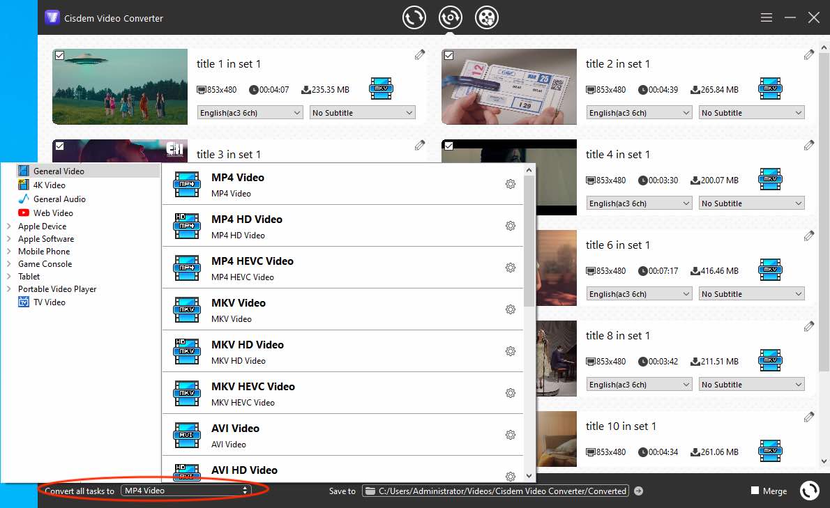The width and height of the screenshot is (830, 508).
Task: Open settings gear for MKV Video
Action: (x=511, y=309)
